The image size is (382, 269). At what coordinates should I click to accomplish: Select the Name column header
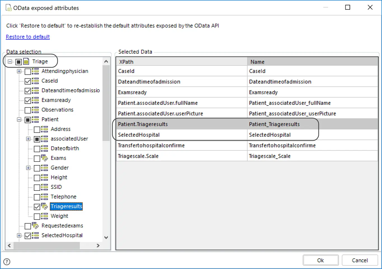(313, 62)
